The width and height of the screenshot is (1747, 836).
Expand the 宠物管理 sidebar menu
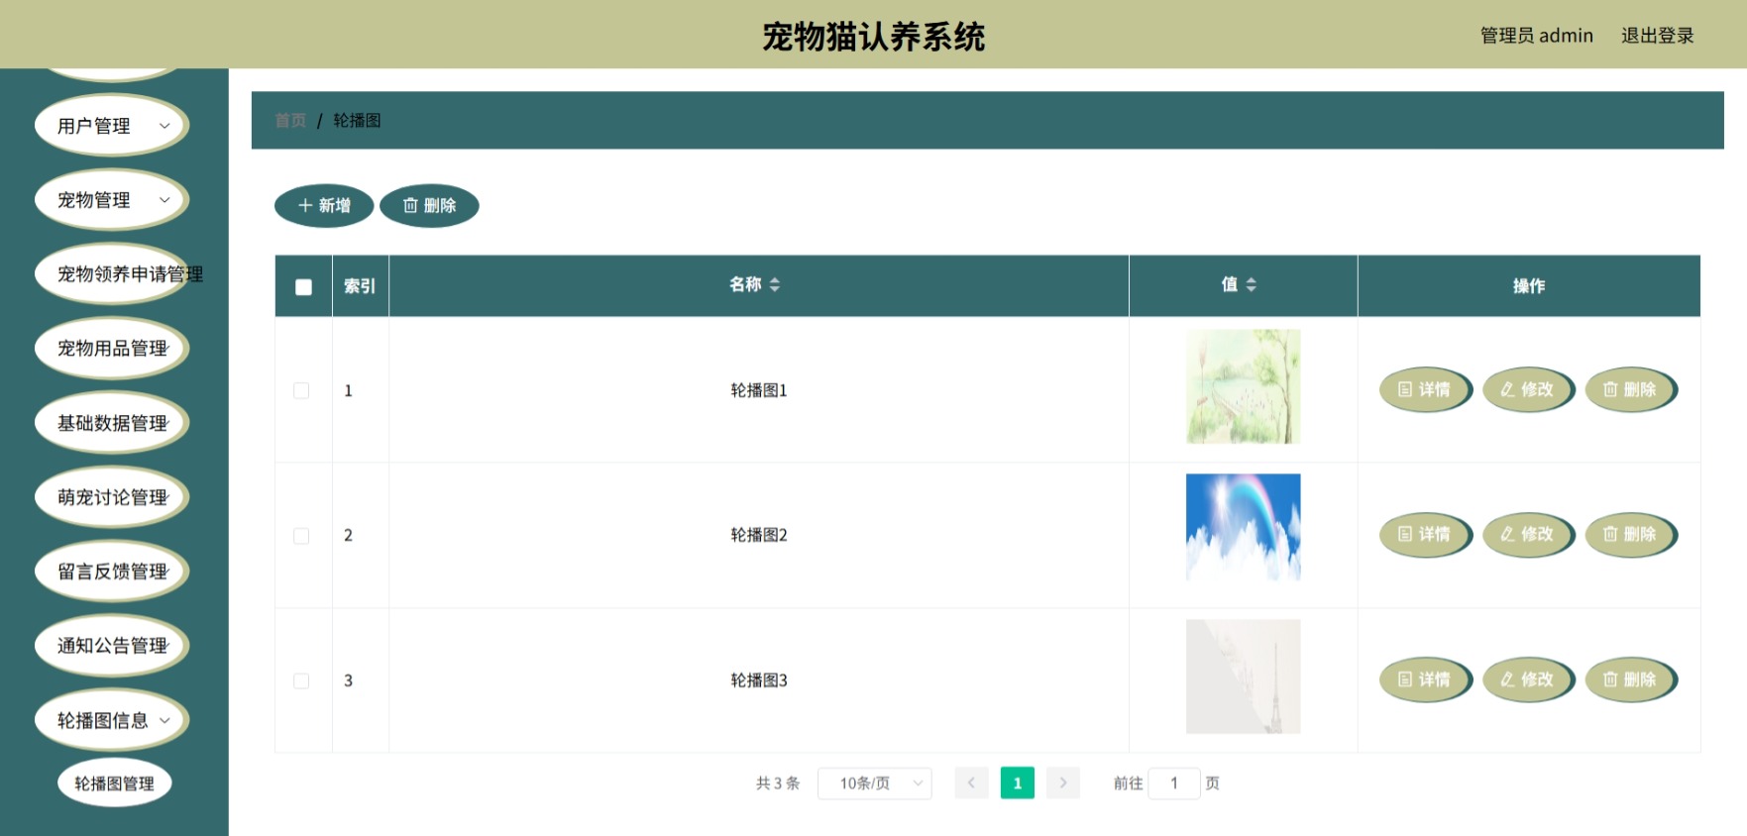pyautogui.click(x=112, y=200)
